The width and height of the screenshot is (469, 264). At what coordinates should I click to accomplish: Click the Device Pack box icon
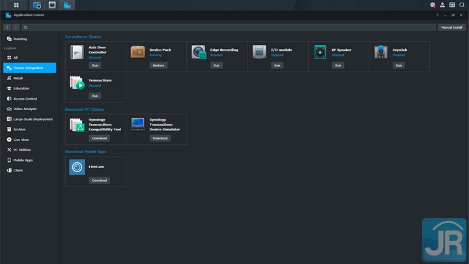tap(137, 52)
